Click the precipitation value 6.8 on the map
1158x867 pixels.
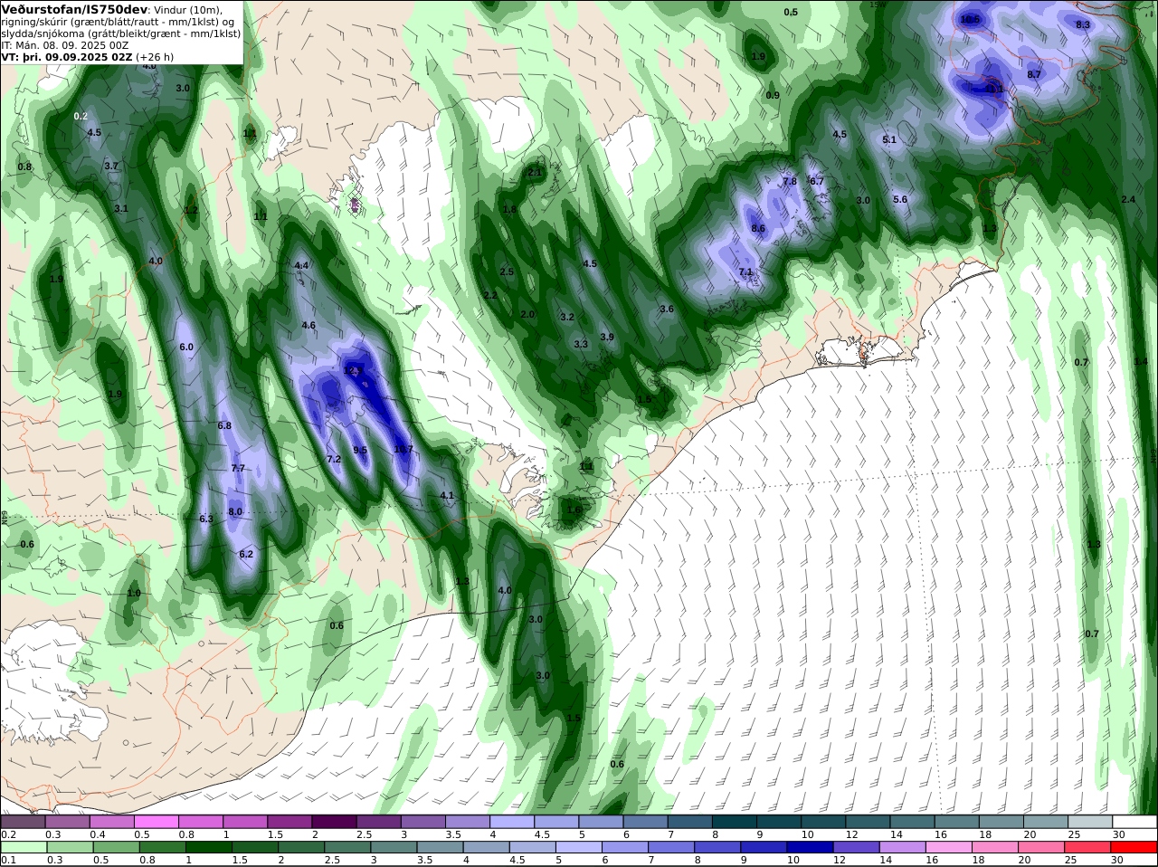(224, 425)
